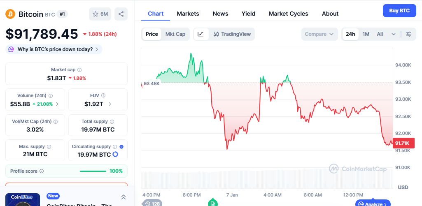Viewport: 422px width, 206px height.
Task: Select the All time range
Action: pyautogui.click(x=380, y=34)
